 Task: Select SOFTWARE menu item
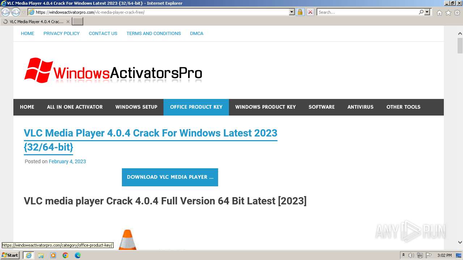pos(322,107)
